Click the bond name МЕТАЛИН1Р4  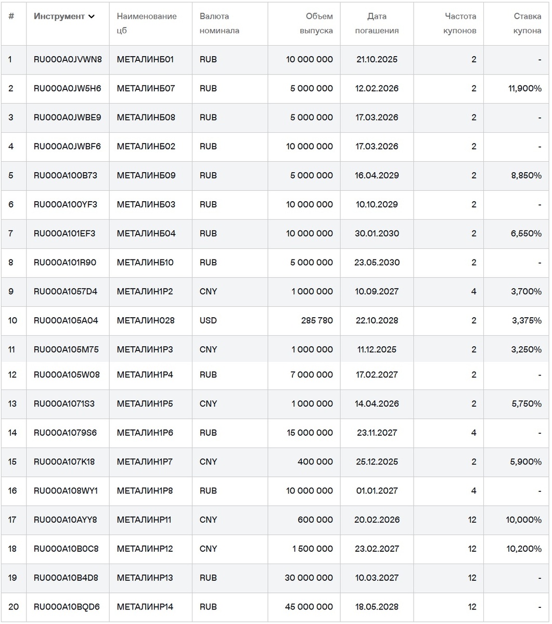click(145, 375)
